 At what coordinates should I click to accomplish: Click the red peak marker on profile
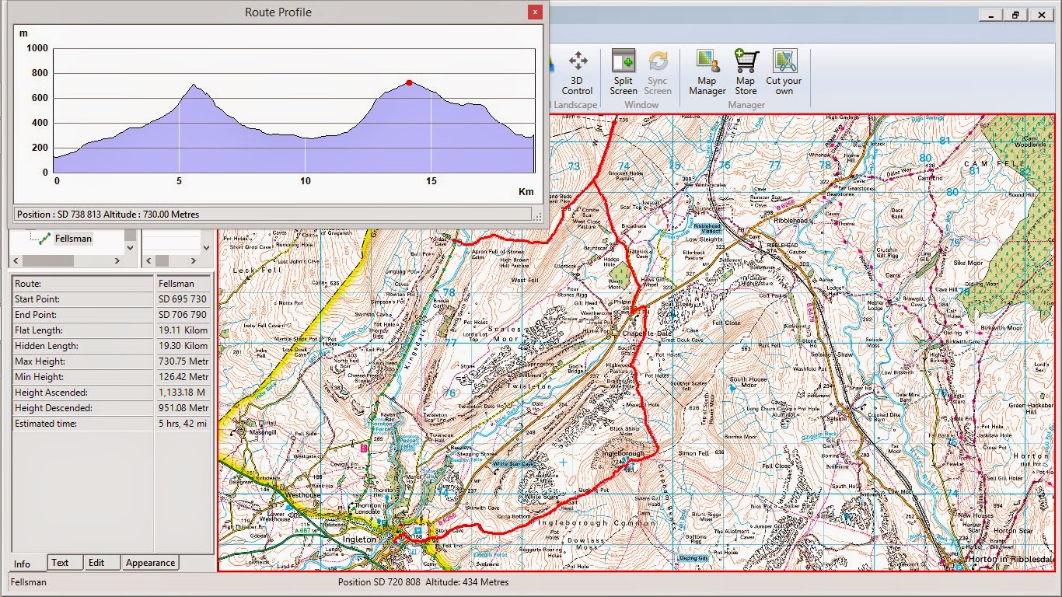point(409,82)
